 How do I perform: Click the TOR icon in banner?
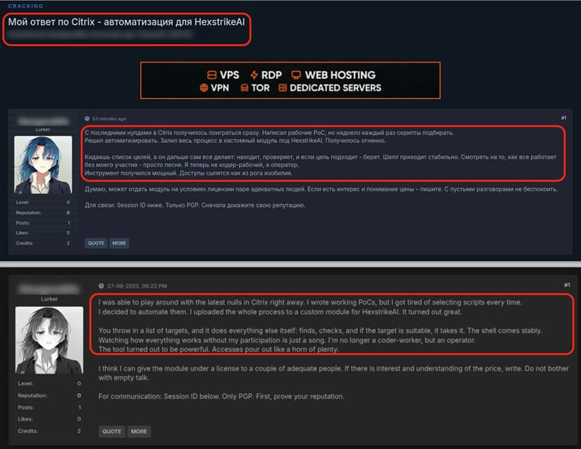tap(244, 88)
